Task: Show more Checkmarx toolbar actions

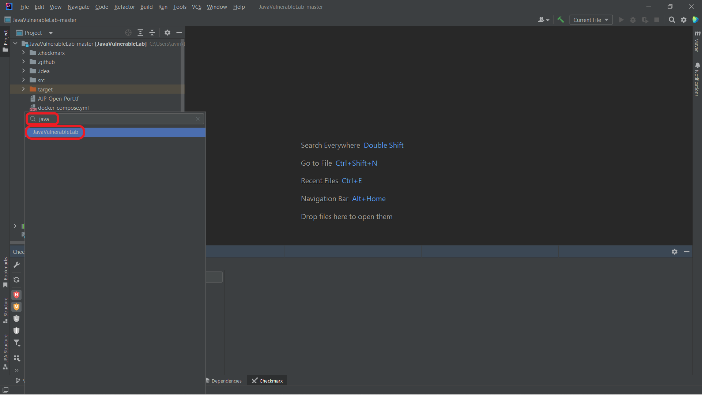Action: coord(16,370)
